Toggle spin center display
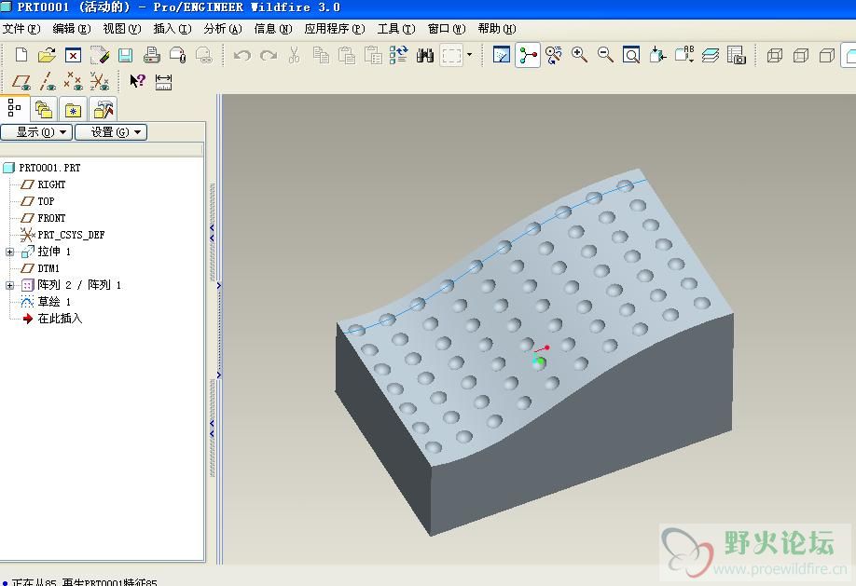 pos(528,55)
